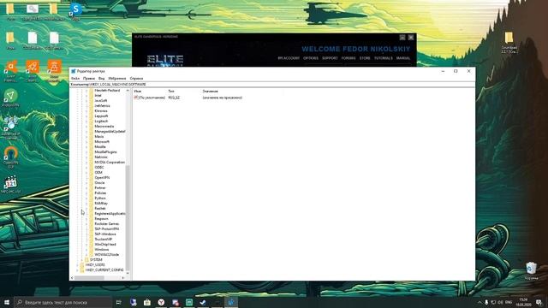The width and height of the screenshot is (548, 308).
Task: Select the Oracle registry key
Action: (99, 182)
